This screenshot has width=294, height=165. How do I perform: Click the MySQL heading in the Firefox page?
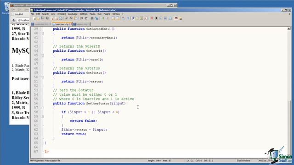pos(21,50)
